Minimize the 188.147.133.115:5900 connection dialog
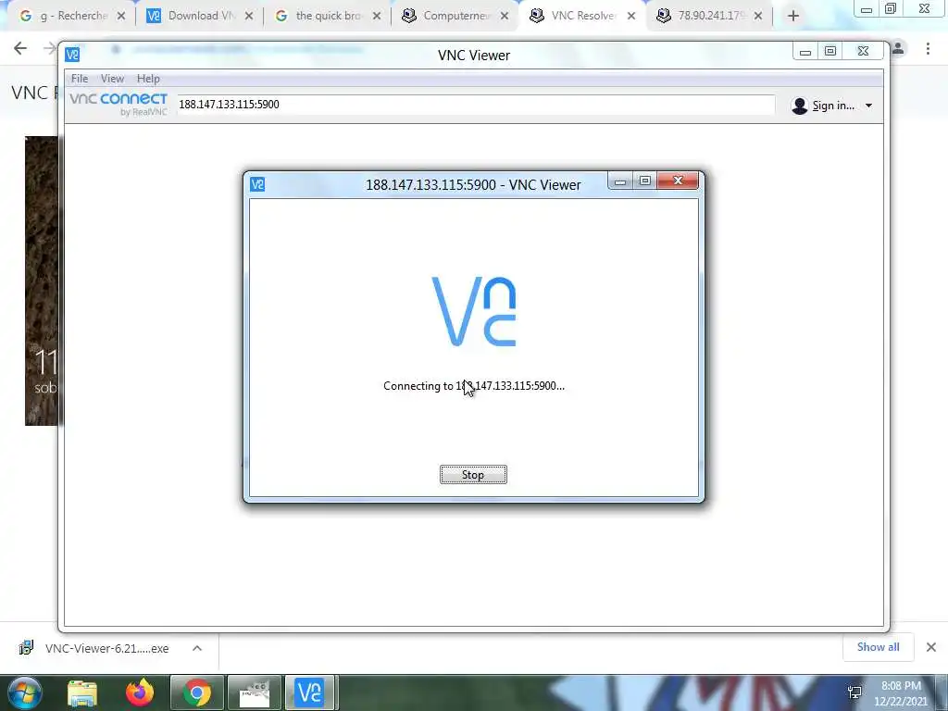The image size is (948, 711). pyautogui.click(x=620, y=181)
